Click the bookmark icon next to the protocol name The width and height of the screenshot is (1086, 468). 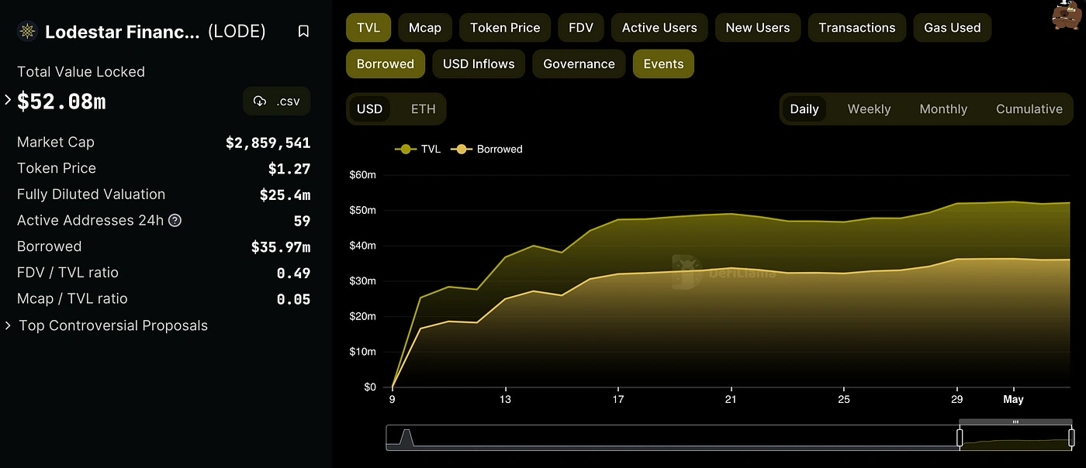pyautogui.click(x=303, y=31)
